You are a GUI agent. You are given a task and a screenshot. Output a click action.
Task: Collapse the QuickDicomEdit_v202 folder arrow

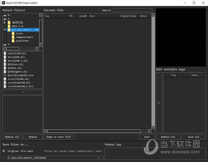tap(5, 30)
